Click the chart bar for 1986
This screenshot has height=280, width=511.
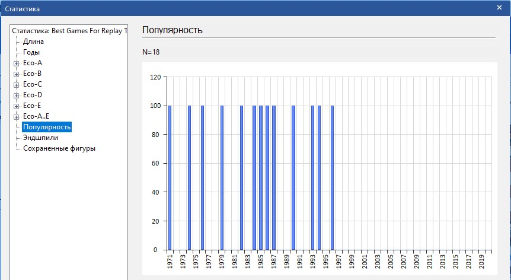click(267, 177)
